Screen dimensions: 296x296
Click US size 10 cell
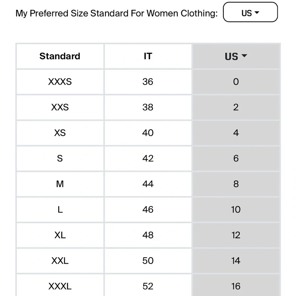click(236, 210)
